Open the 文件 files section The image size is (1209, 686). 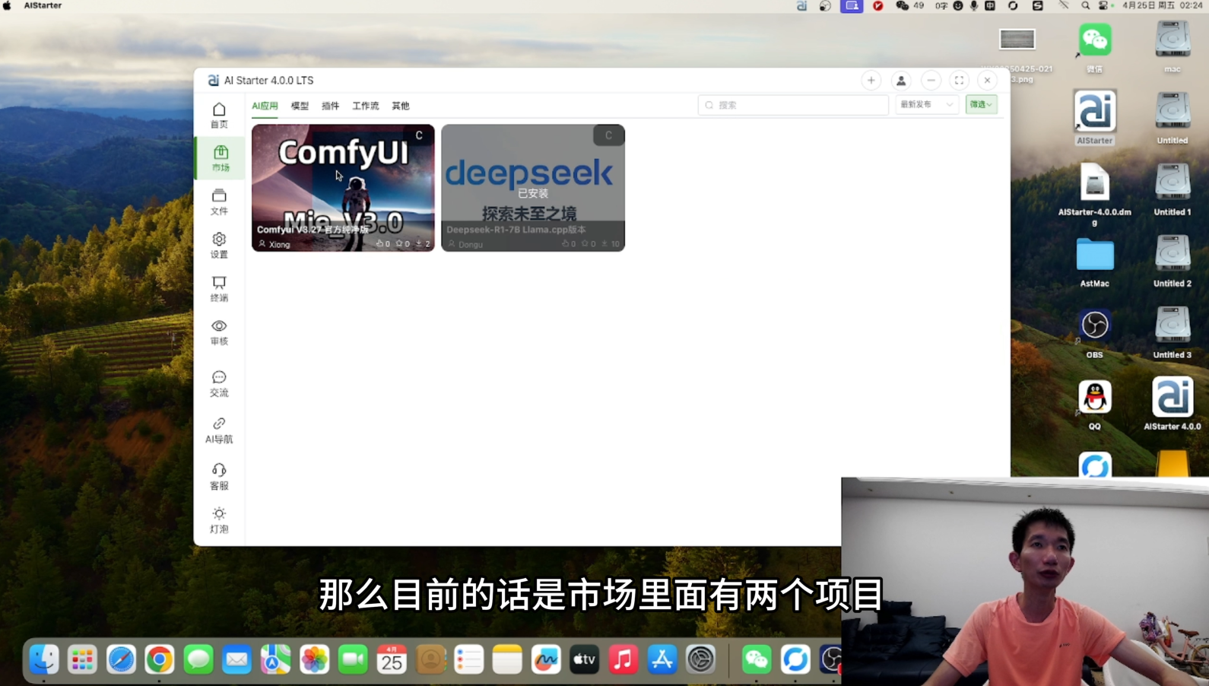click(219, 202)
